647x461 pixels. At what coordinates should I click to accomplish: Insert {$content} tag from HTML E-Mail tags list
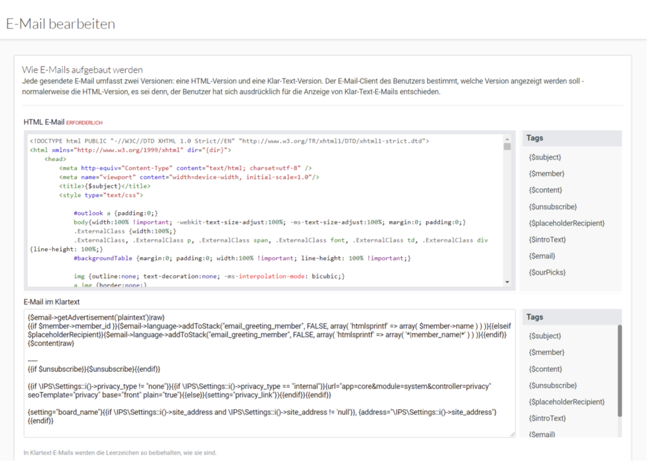tap(545, 190)
